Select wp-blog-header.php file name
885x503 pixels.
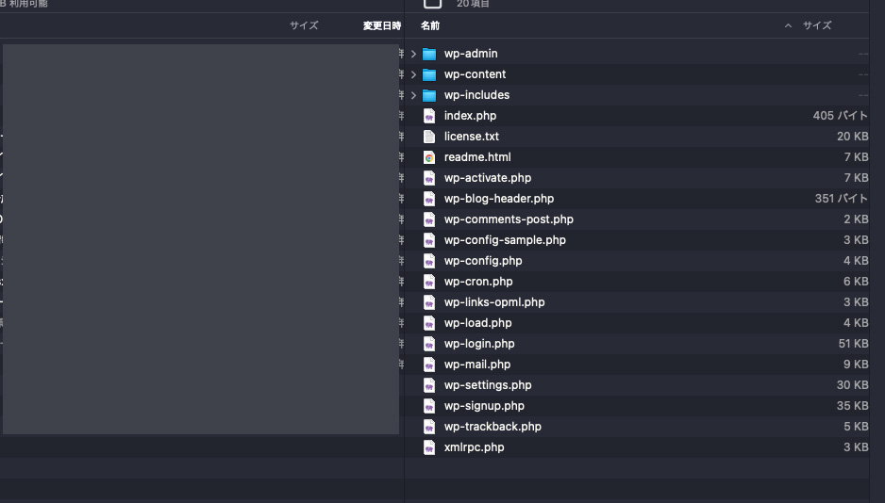tap(499, 199)
